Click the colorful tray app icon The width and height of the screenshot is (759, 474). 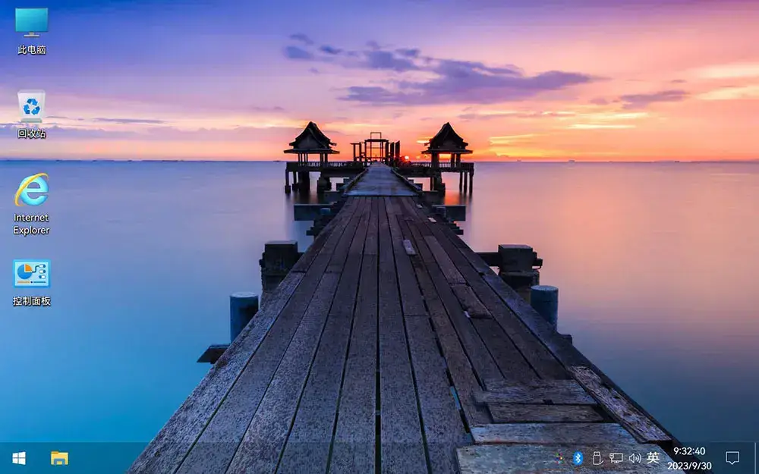[x=559, y=457]
